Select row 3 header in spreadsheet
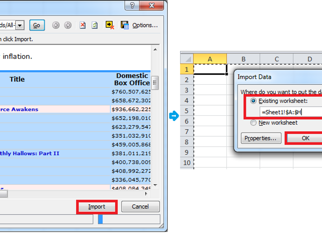Viewport: 322px width, 241px height. click(187, 90)
